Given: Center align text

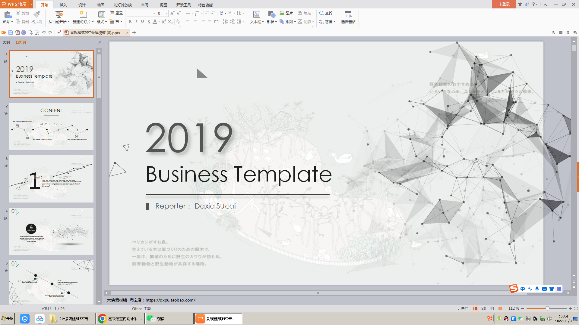Looking at the screenshot, I should click(x=195, y=22).
